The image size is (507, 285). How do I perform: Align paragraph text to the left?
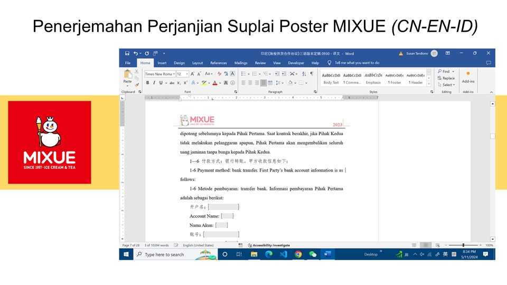point(243,83)
